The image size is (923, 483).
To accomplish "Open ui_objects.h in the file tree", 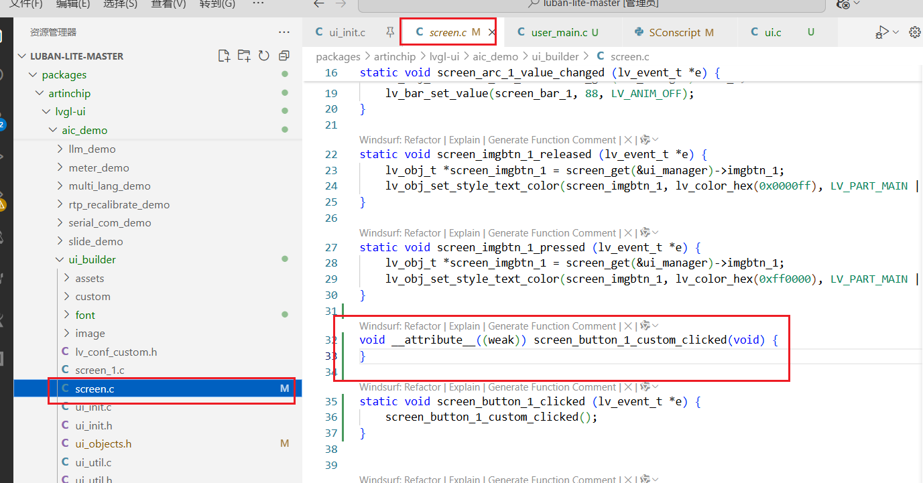I will [x=103, y=443].
